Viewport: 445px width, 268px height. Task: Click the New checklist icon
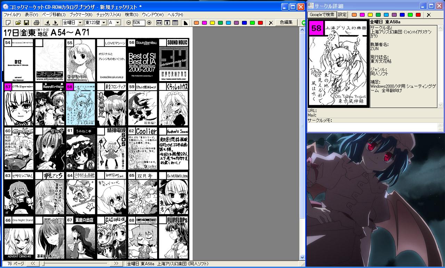(8, 23)
